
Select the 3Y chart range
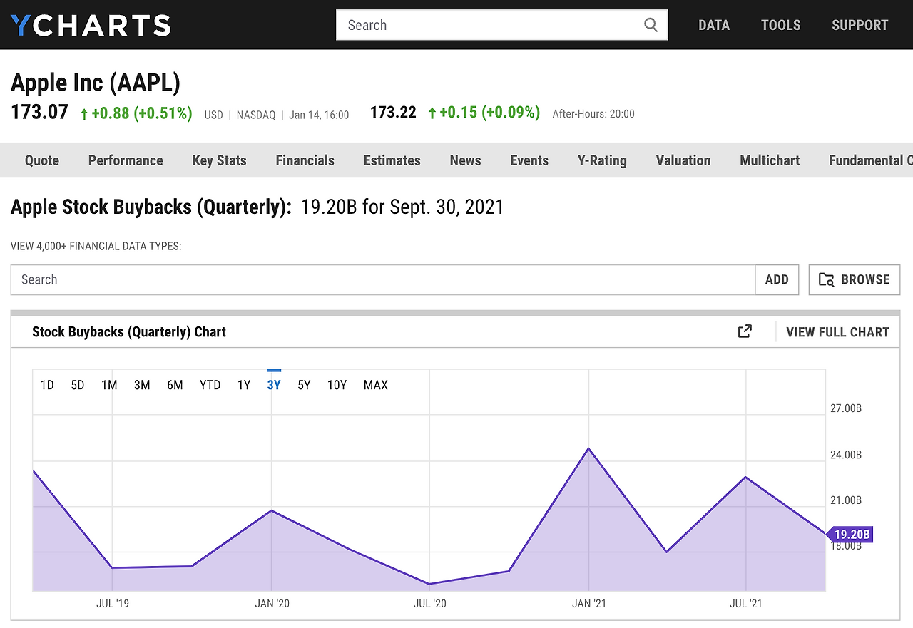click(x=274, y=385)
